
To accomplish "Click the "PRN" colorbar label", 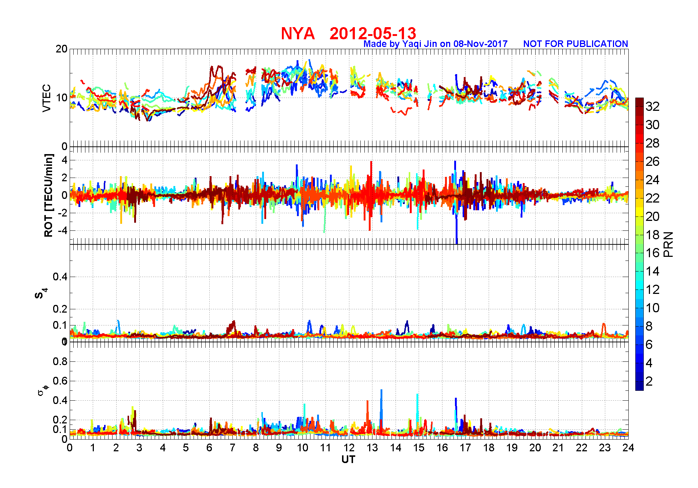I will click(668, 244).
